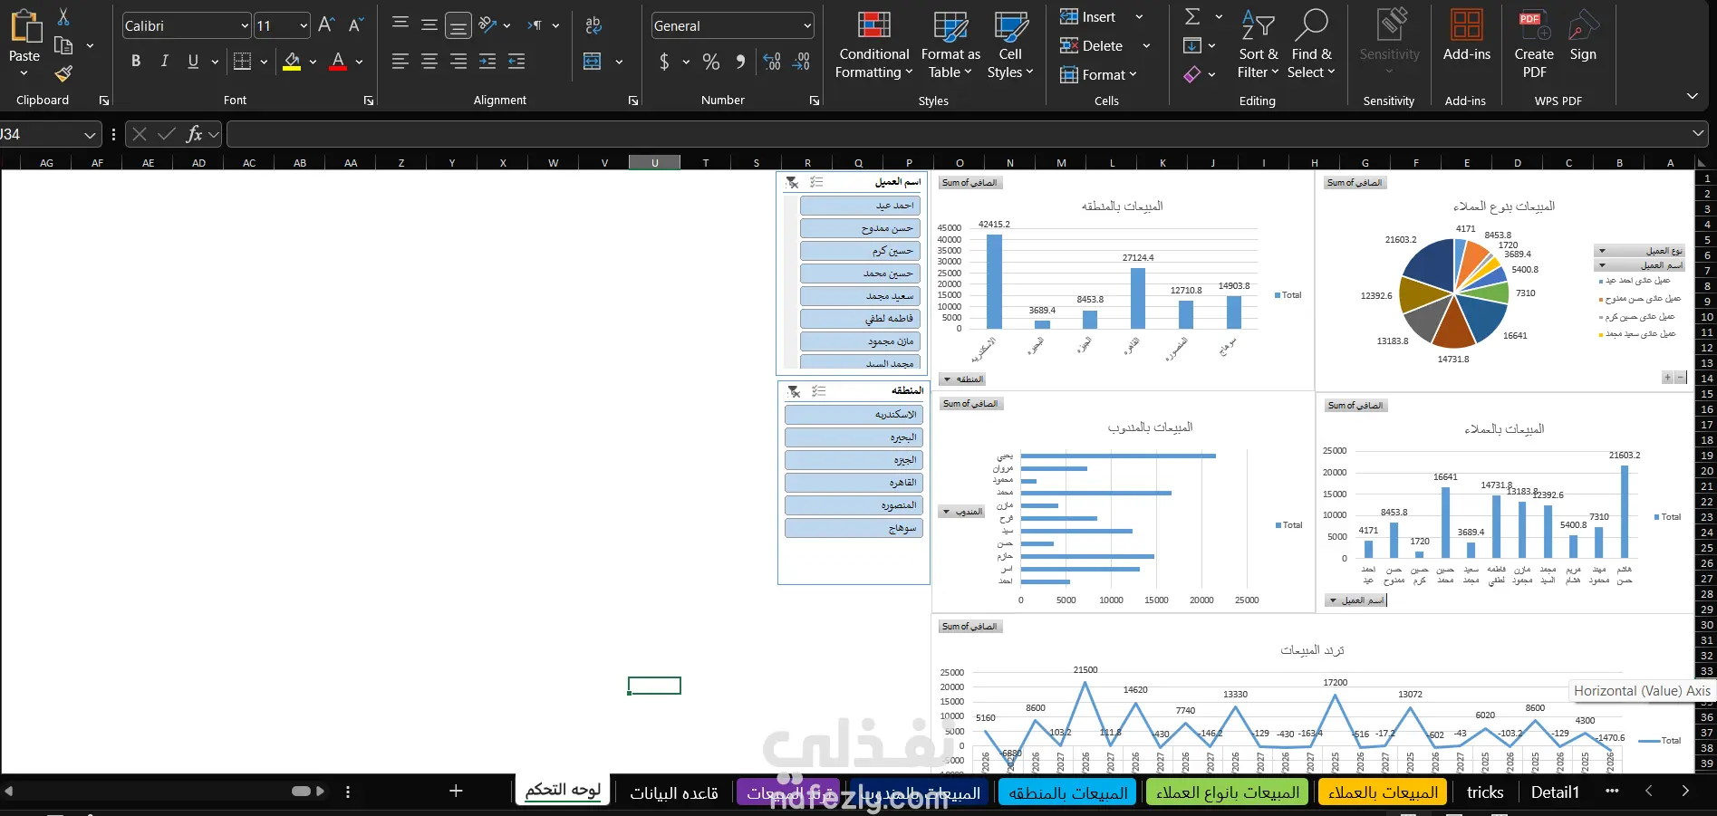
Task: Toggle the القاهره slicer item
Action: click(854, 483)
